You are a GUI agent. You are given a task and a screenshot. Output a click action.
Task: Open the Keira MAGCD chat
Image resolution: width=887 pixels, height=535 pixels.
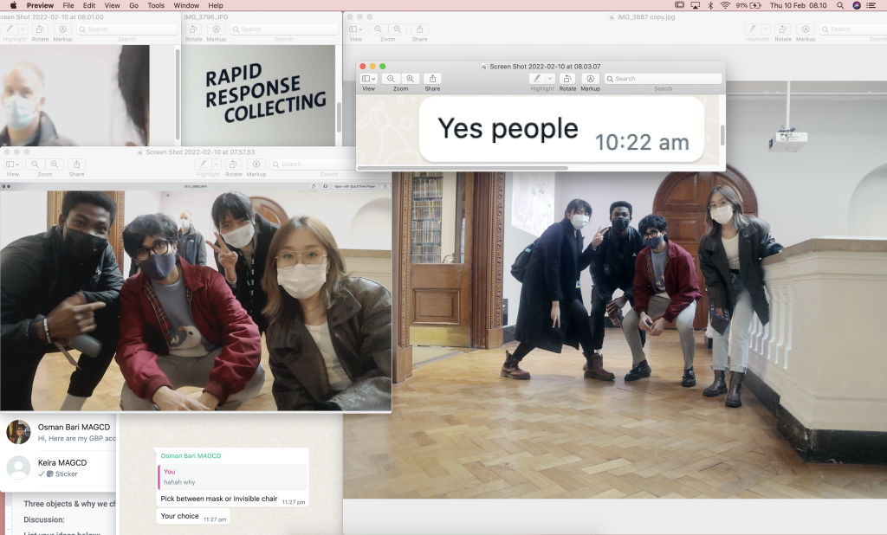click(x=58, y=467)
